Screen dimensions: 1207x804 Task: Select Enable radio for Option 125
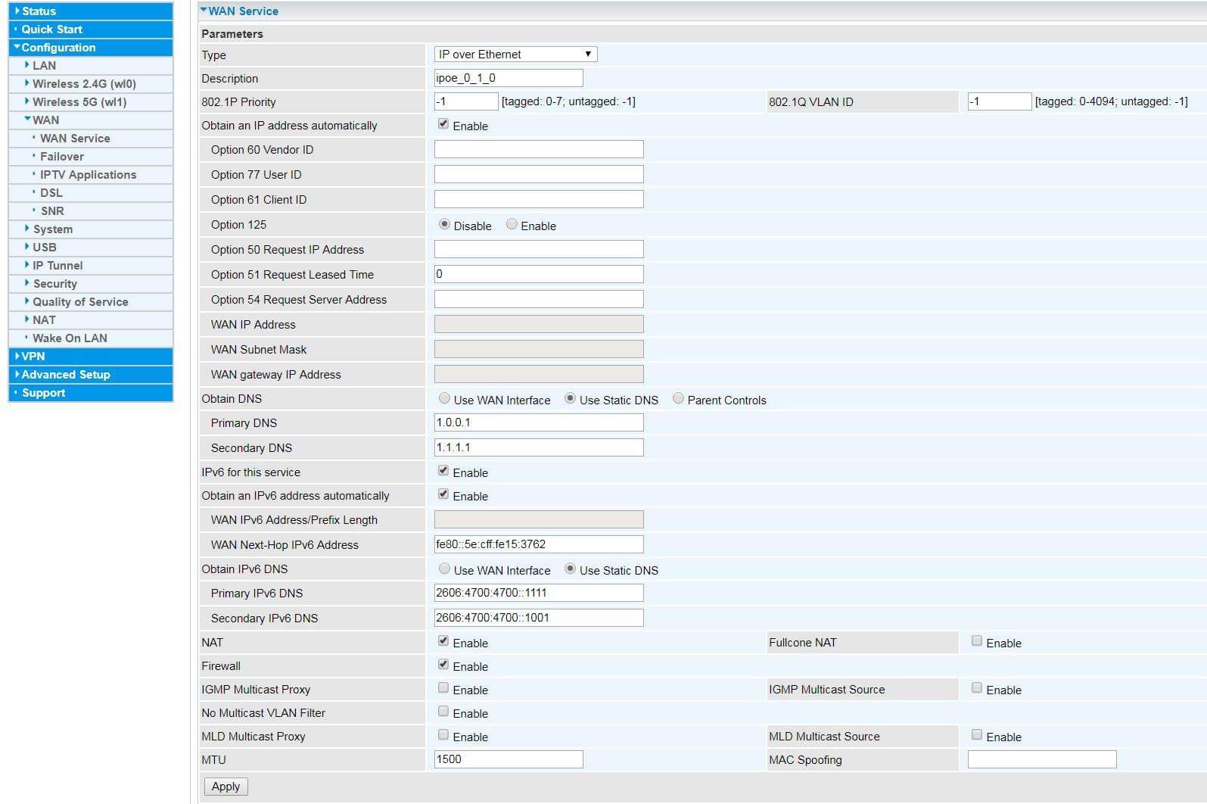(512, 225)
